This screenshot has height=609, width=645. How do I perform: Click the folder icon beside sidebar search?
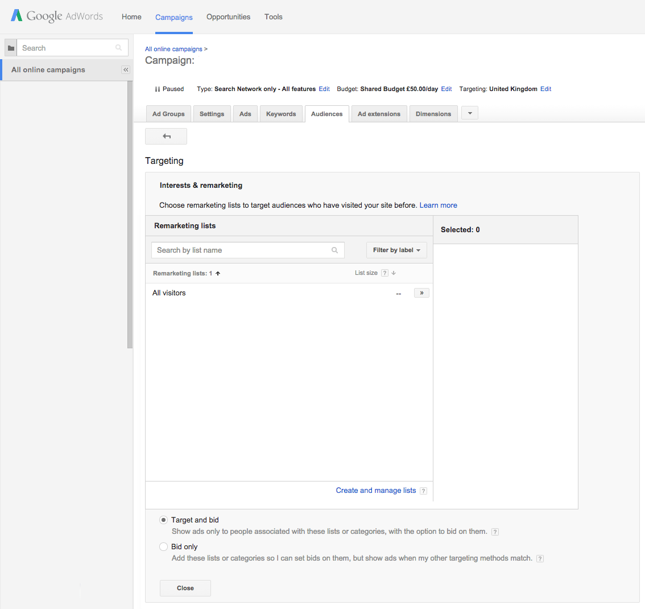[x=11, y=48]
